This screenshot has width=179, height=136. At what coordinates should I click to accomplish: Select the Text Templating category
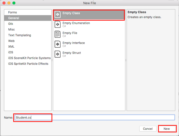coord(20,35)
